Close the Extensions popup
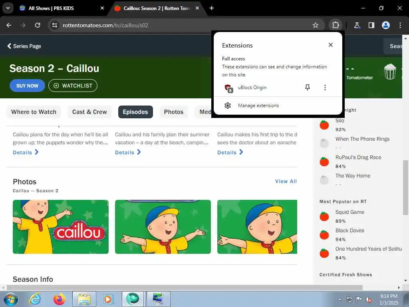This screenshot has width=409, height=307. (x=330, y=45)
